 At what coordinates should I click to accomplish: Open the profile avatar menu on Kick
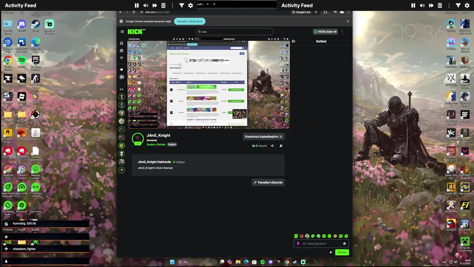click(343, 32)
